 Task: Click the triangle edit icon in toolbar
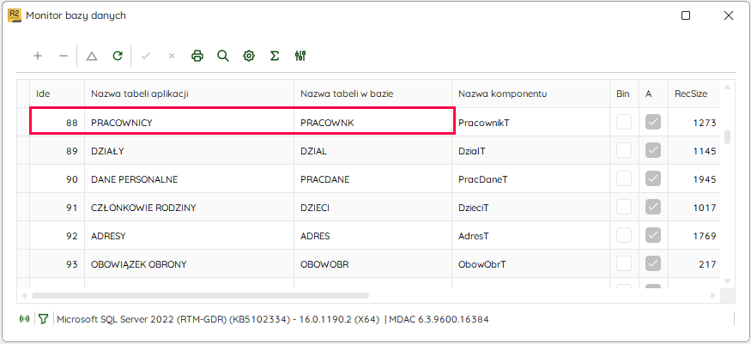[92, 56]
